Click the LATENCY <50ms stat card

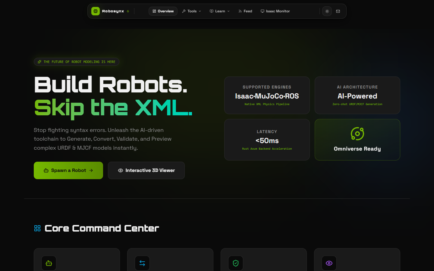tap(267, 140)
